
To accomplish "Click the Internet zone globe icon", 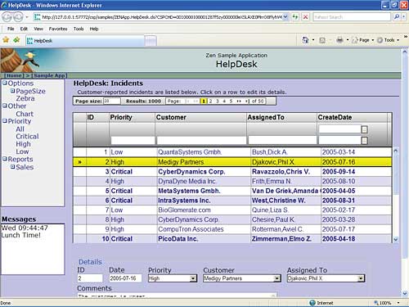I will [312, 303].
